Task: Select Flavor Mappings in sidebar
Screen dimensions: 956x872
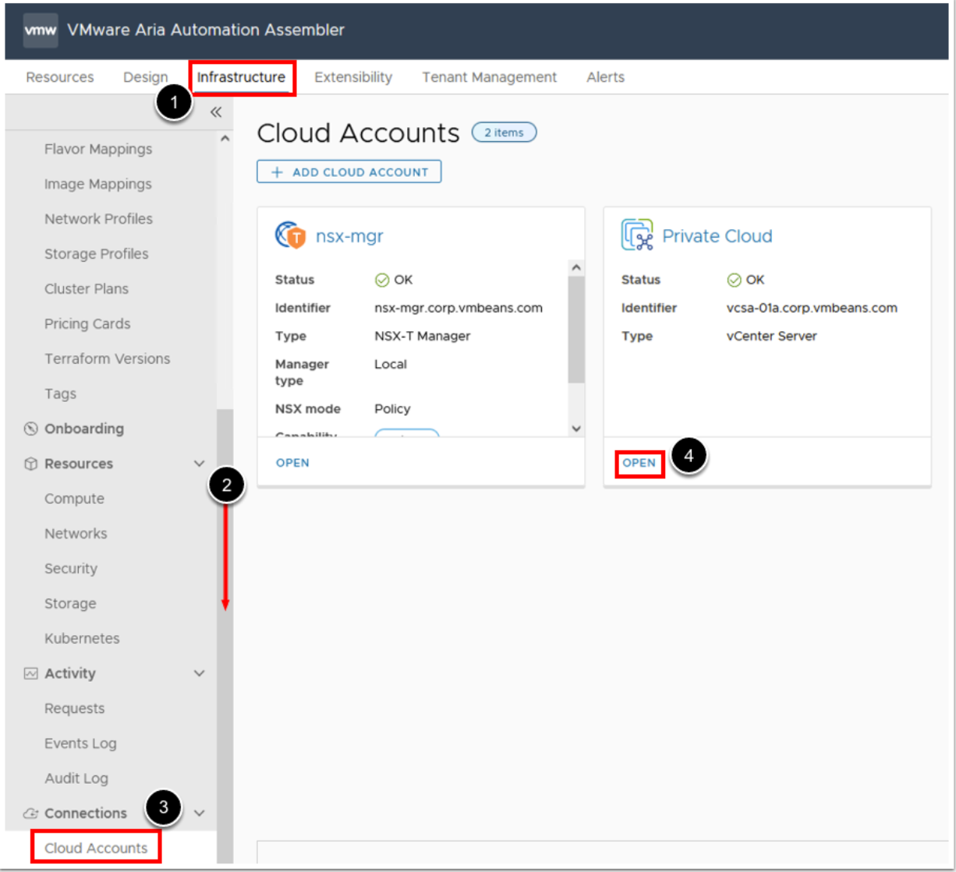Action: pyautogui.click(x=98, y=149)
